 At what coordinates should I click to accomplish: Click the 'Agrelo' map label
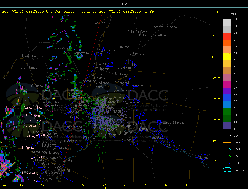[74, 117]
